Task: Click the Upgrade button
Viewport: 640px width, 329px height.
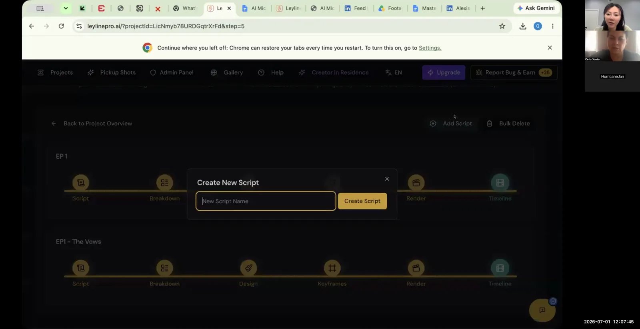Action: 444,72
